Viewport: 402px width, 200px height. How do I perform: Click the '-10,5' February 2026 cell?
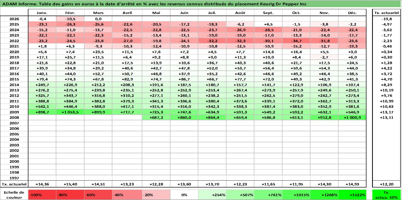(x=70, y=19)
